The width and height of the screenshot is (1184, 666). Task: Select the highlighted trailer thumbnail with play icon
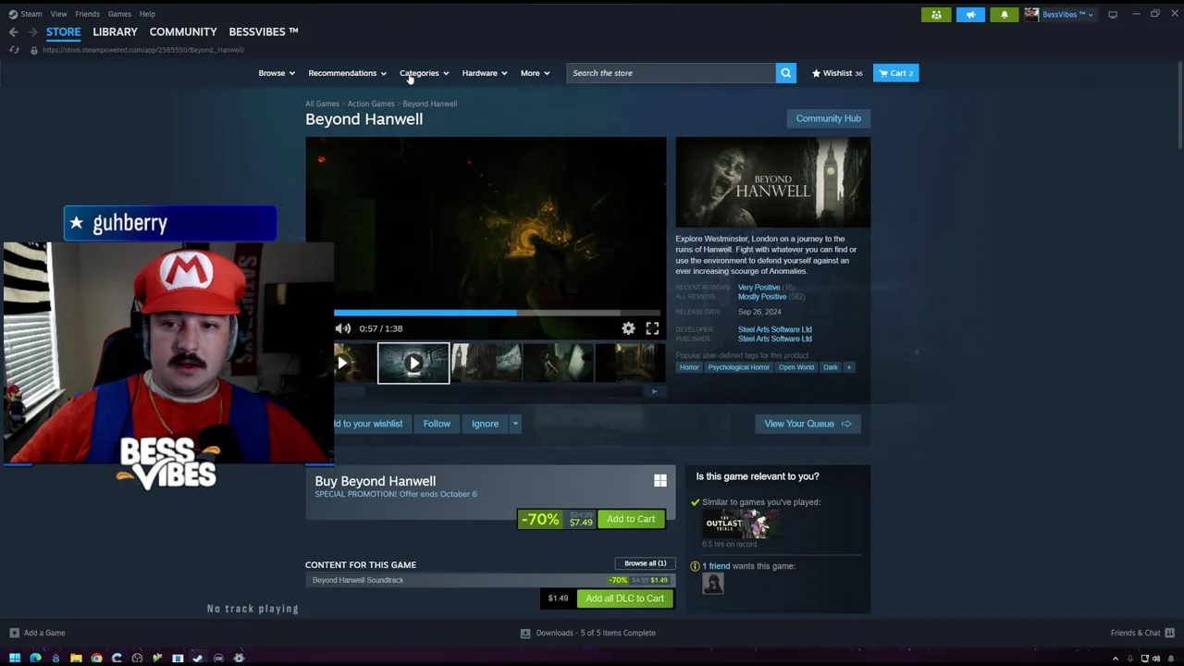pyautogui.click(x=413, y=363)
